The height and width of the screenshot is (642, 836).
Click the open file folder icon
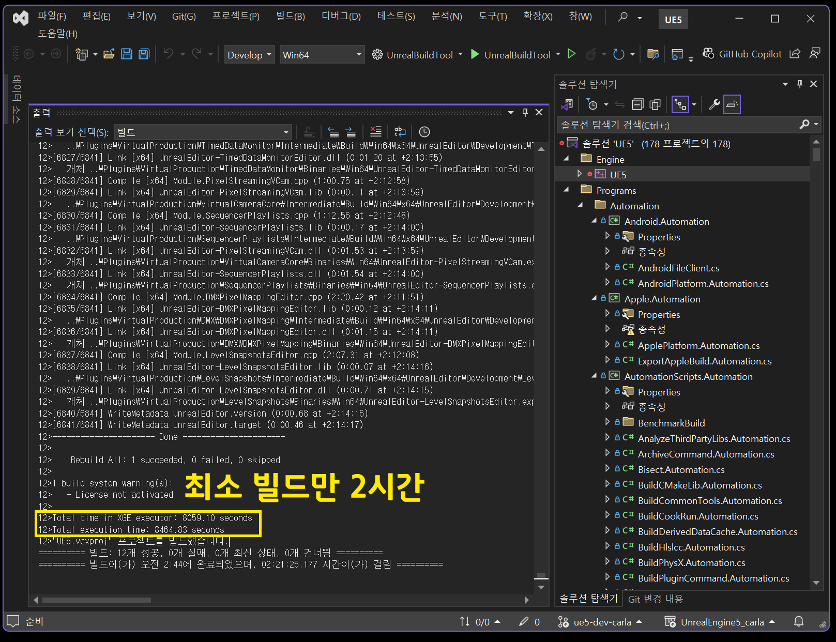109,54
